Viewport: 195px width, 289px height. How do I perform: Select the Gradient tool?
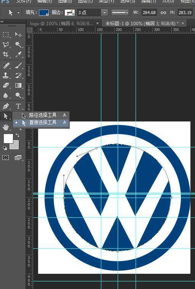click(18, 85)
